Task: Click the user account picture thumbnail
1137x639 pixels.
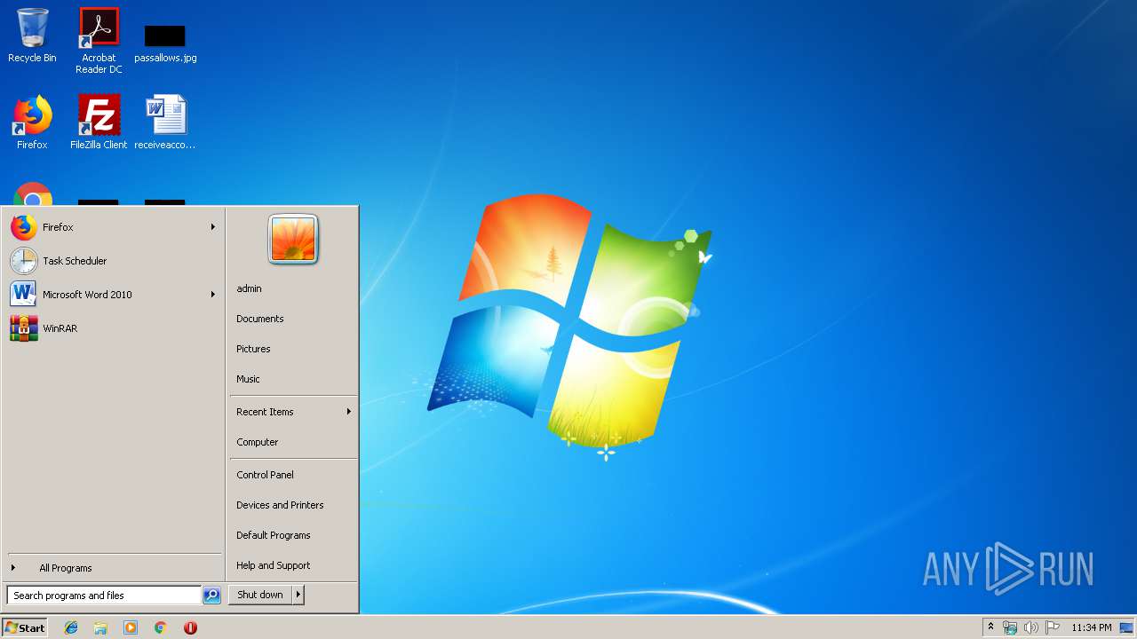Action: [x=293, y=240]
